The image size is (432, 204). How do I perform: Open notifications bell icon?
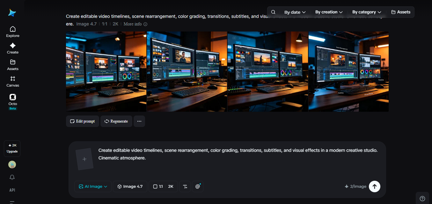point(12,177)
